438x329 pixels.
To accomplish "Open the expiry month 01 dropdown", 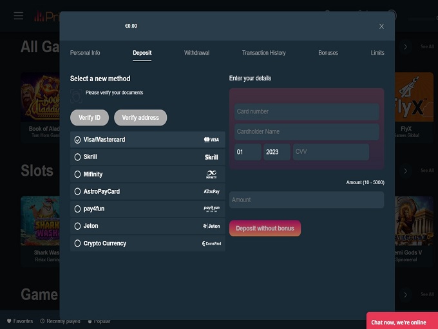I will 247,152.
